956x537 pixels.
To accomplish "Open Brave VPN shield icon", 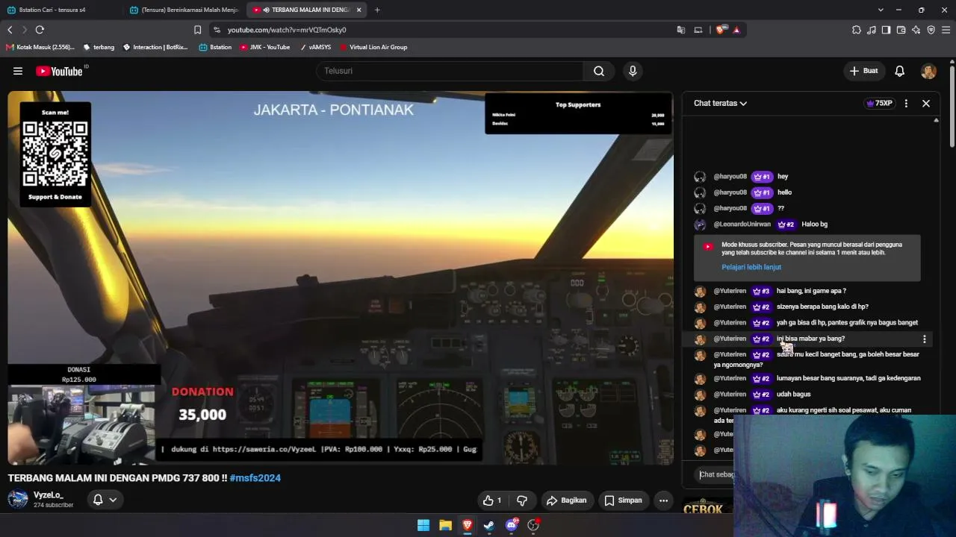I will (931, 30).
